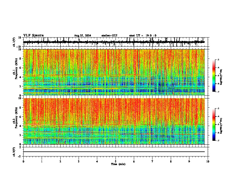Click the "2" tick on the Time axis

(60, 161)
